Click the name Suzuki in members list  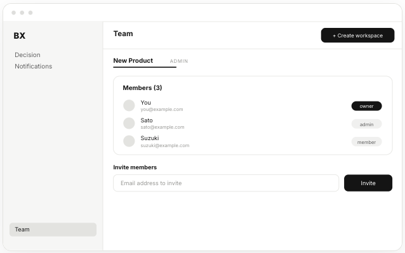tap(150, 138)
